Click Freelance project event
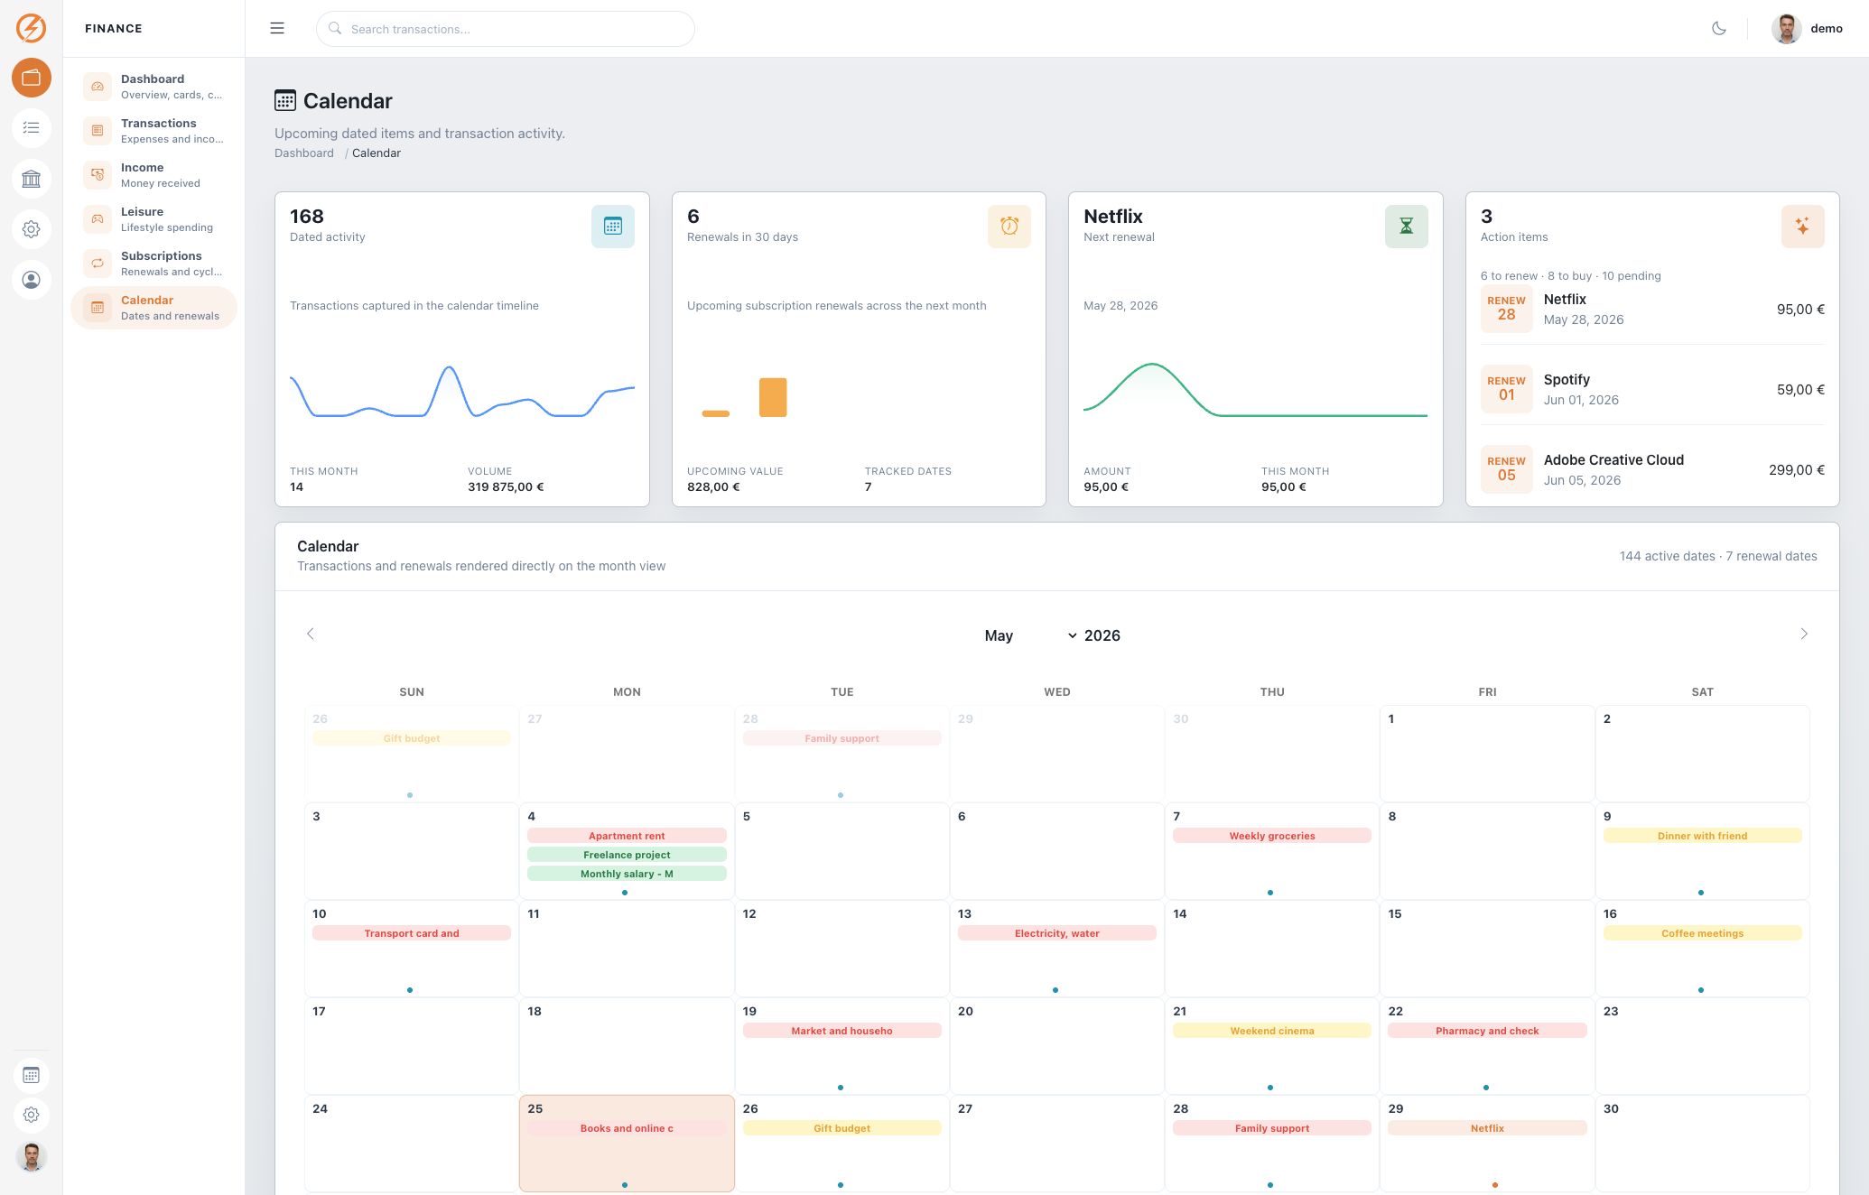The width and height of the screenshot is (1869, 1195). pyautogui.click(x=627, y=855)
